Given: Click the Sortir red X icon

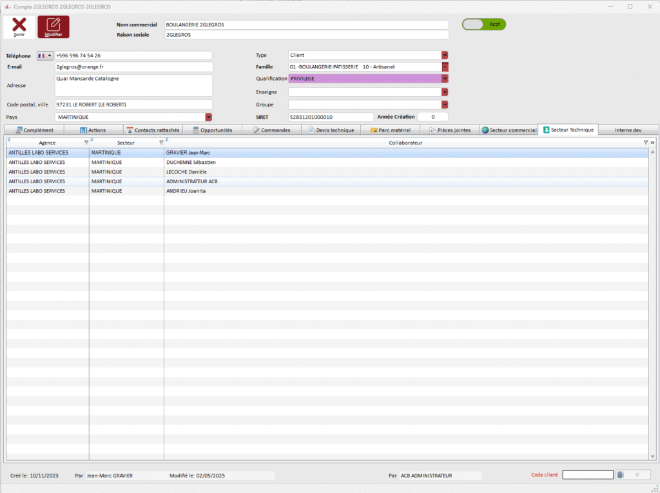Looking at the screenshot, I should point(19,25).
